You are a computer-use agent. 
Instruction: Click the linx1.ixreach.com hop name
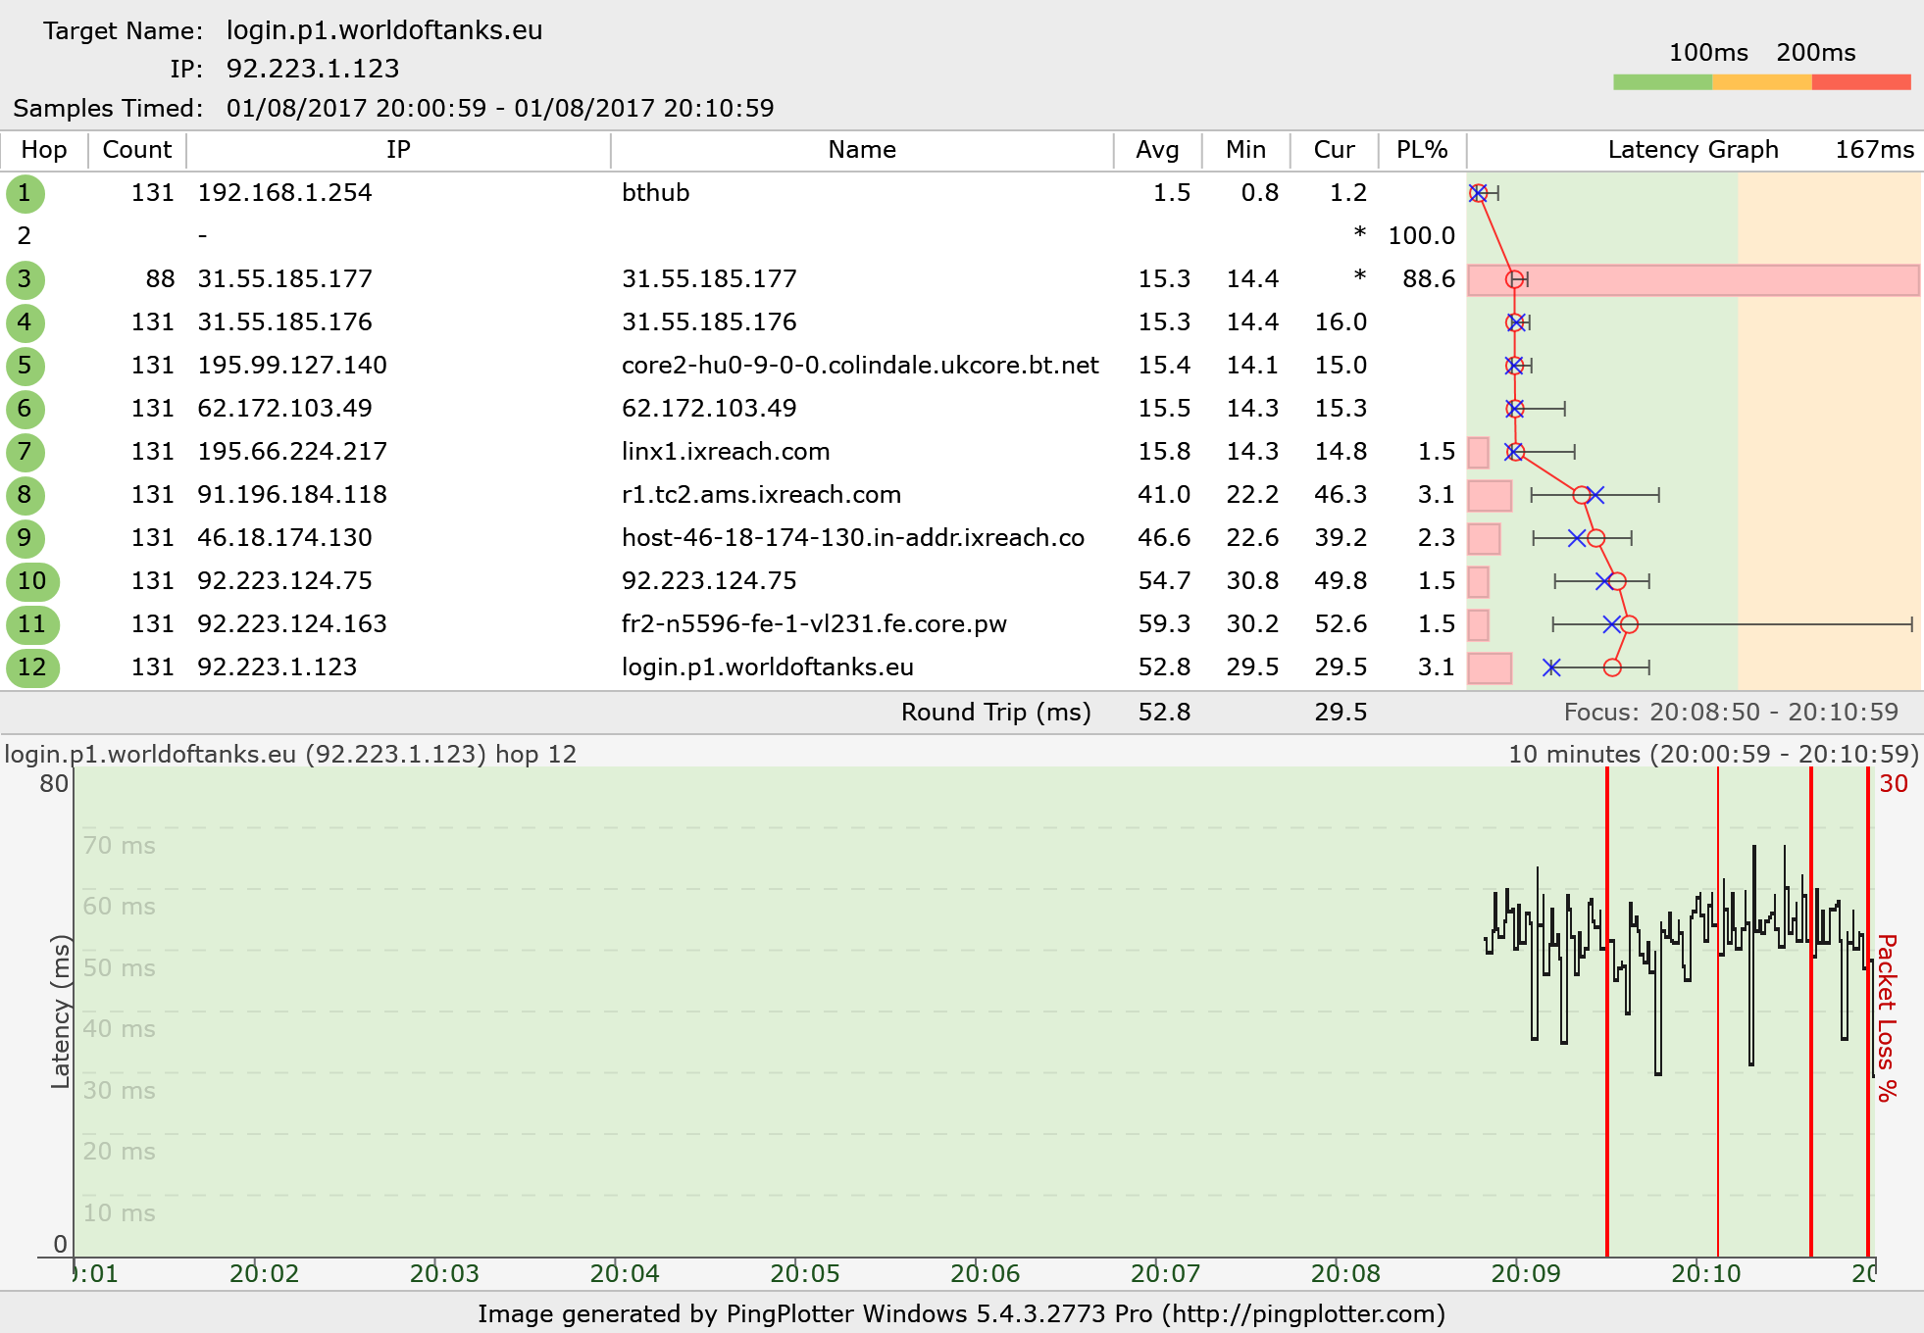click(x=726, y=452)
